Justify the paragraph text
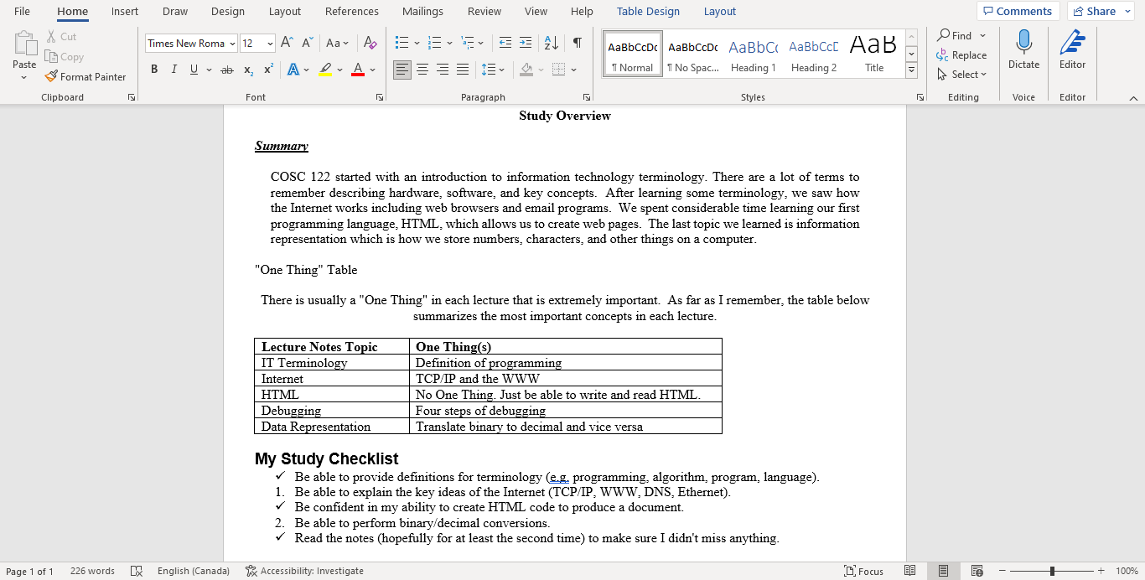Image resolution: width=1145 pixels, height=580 pixels. click(x=463, y=70)
